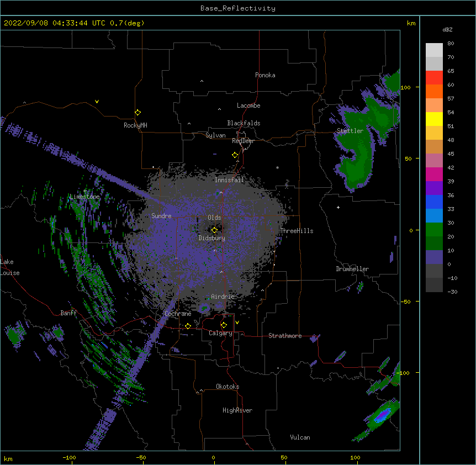The width and height of the screenshot is (476, 465).
Task: Select the dark orange swatch below 60 in legend
Action: (434, 91)
